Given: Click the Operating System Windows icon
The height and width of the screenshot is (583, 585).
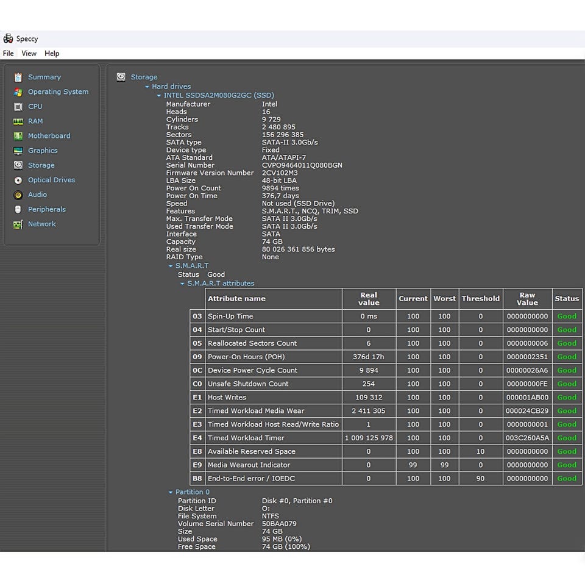Looking at the screenshot, I should [18, 92].
